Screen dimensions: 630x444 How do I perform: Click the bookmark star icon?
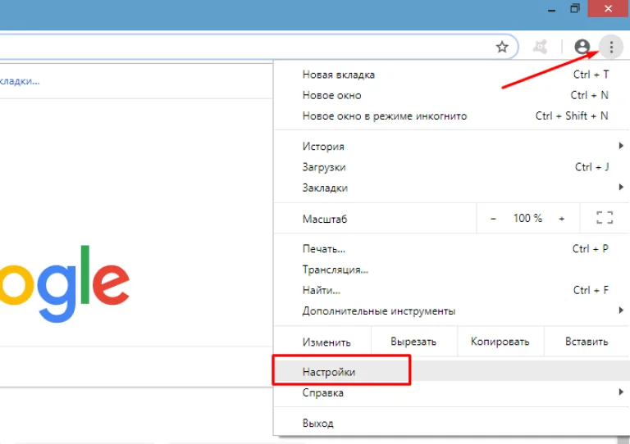502,47
